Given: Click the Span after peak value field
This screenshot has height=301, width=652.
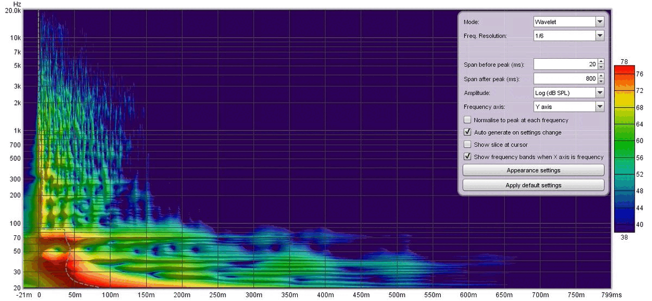Looking at the screenshot, I should (565, 78).
